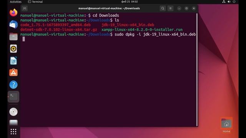Launch Firefox from the dock
The height and width of the screenshot is (138, 246).
coord(13,13)
